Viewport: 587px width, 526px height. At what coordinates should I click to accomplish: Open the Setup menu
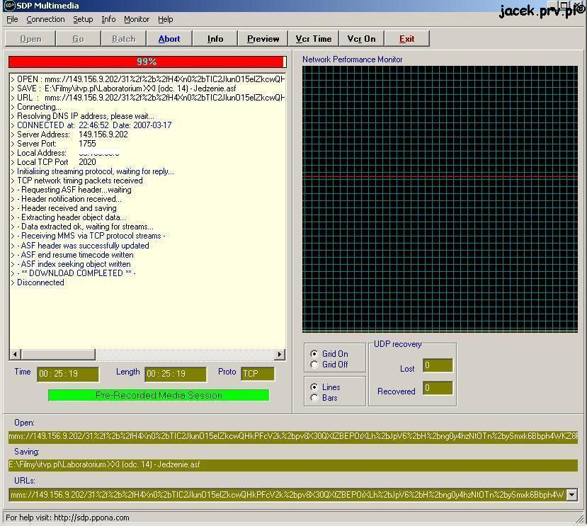(x=83, y=19)
